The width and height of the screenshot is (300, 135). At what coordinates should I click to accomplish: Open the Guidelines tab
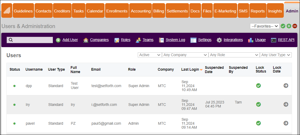pyautogui.click(x=23, y=11)
